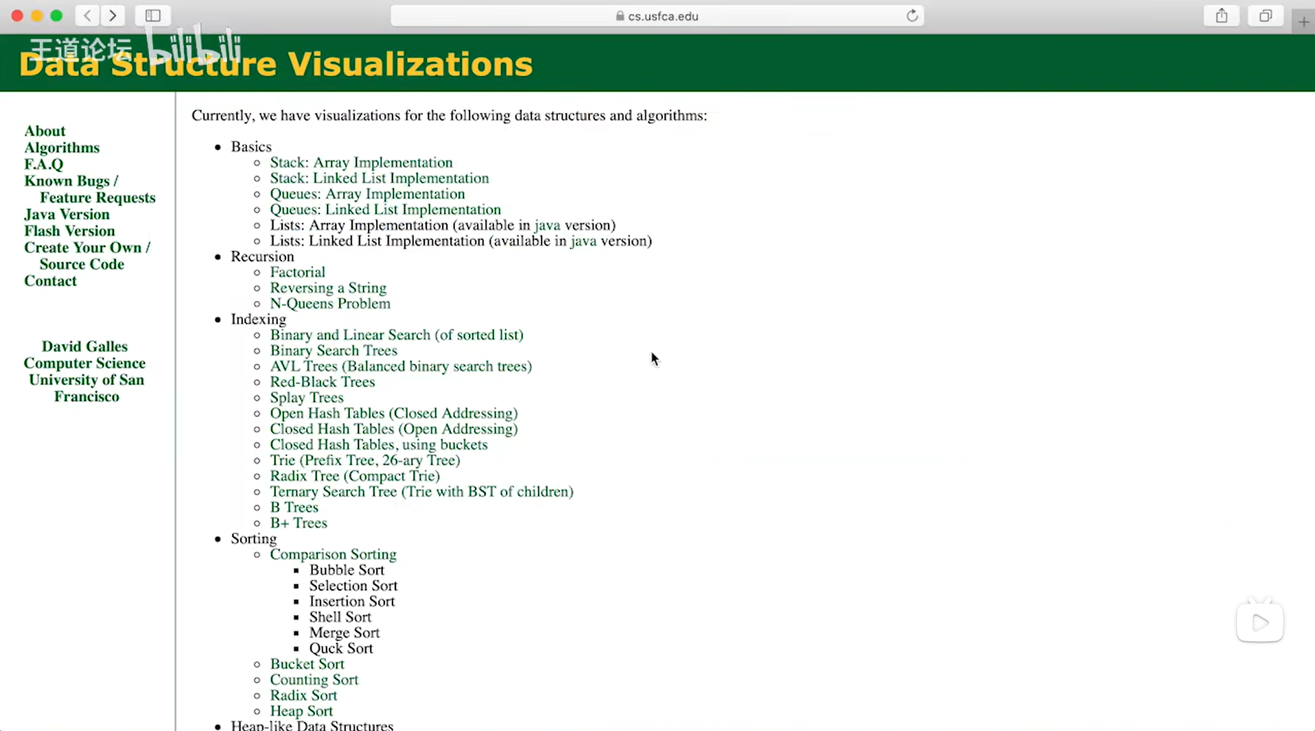Open Queues: Linked List Implementation link
The image size is (1315, 731).
pos(385,210)
